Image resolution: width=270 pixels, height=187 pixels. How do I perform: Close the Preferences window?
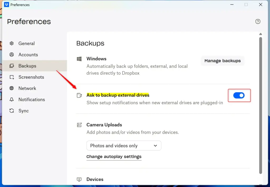[261, 5]
